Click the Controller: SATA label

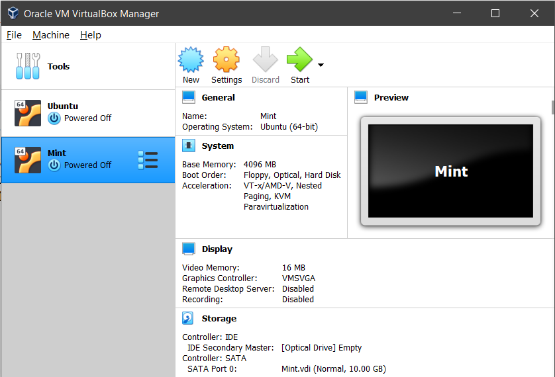point(214,358)
